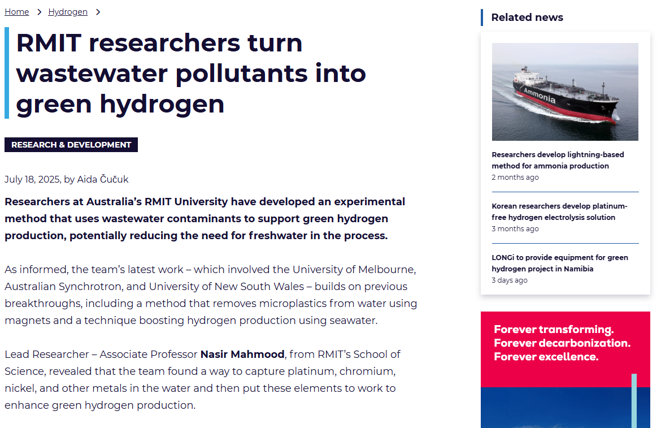Select the Research & Development tag
This screenshot has width=661, height=428.
(71, 145)
